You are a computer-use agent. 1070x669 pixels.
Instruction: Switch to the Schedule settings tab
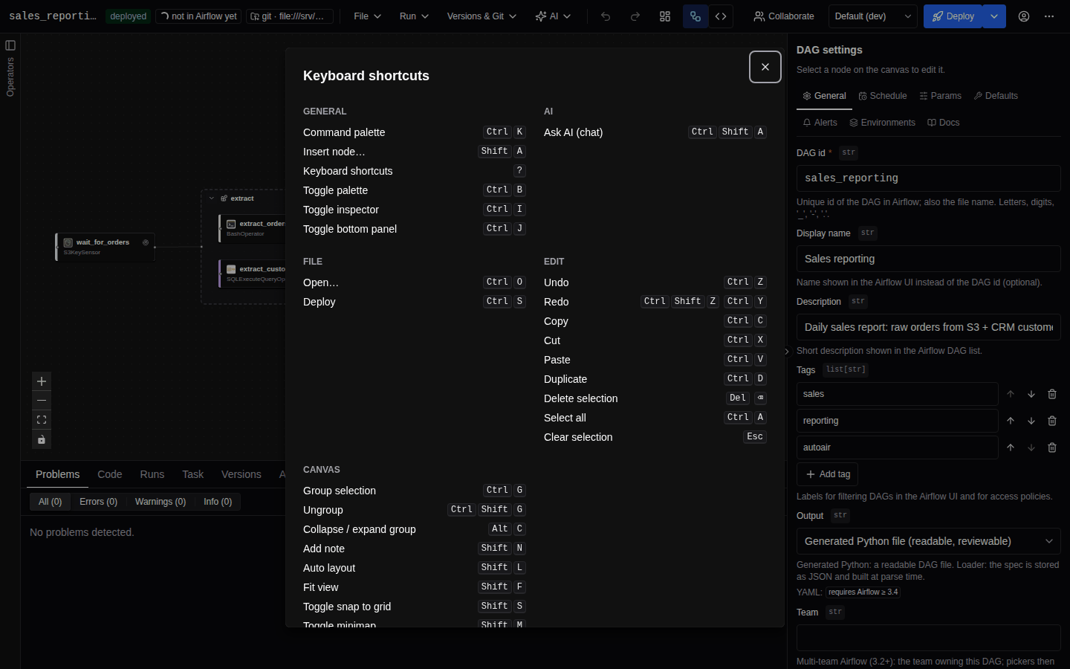click(x=883, y=96)
